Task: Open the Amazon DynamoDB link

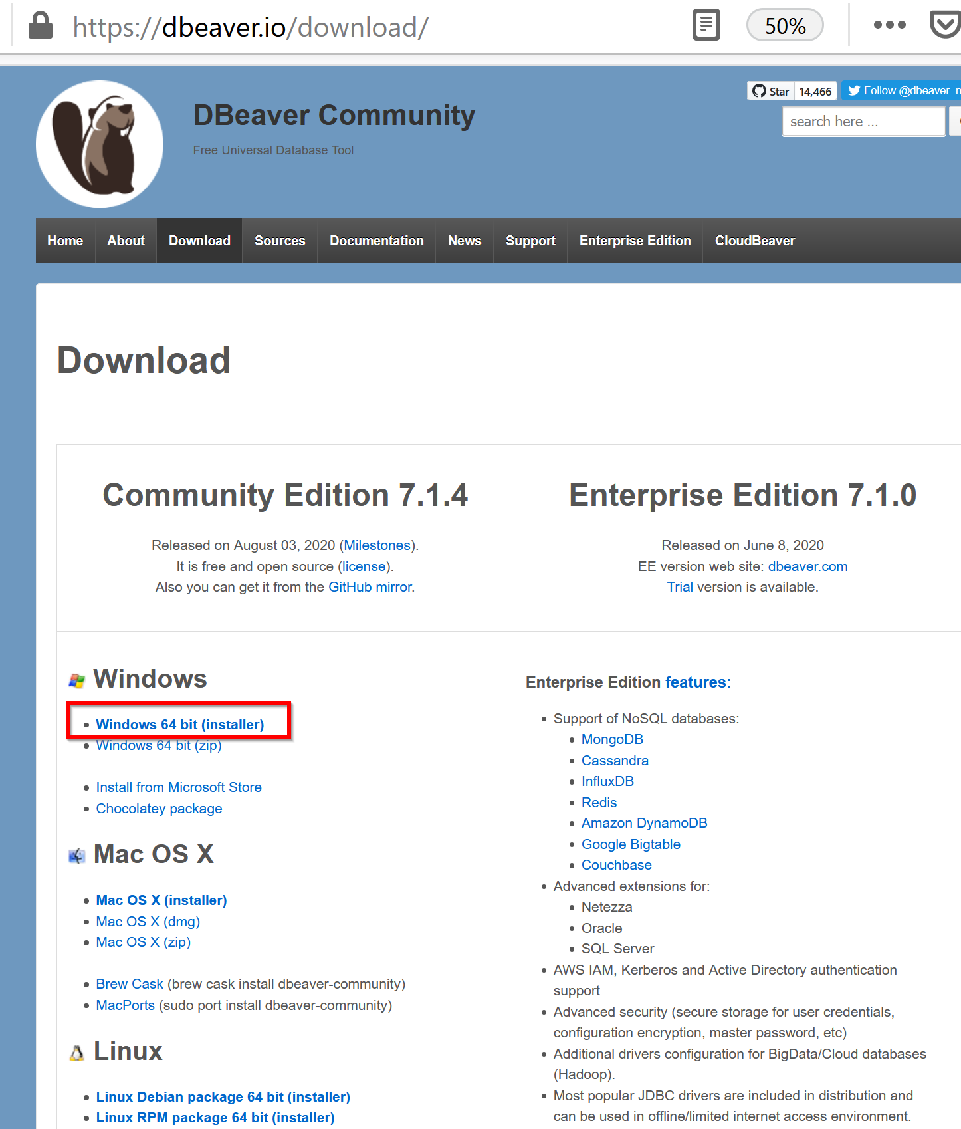Action: coord(644,823)
